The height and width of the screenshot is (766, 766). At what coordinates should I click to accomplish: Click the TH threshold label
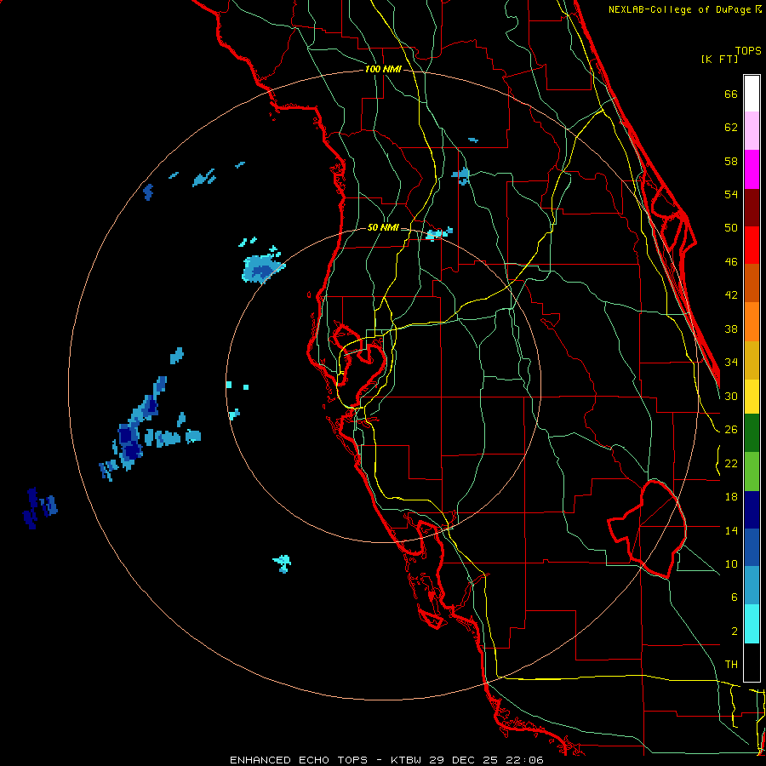coord(731,665)
